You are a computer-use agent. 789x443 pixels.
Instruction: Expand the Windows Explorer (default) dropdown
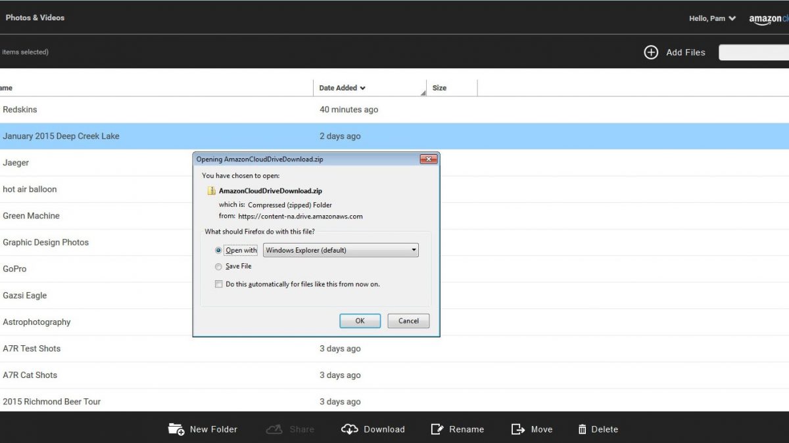(341, 250)
